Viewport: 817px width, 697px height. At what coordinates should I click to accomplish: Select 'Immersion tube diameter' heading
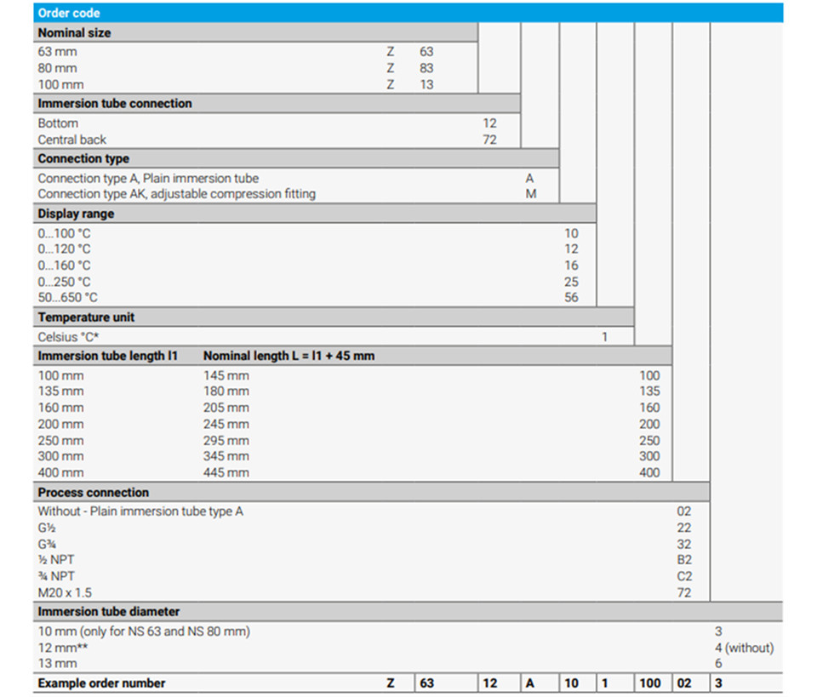click(108, 612)
